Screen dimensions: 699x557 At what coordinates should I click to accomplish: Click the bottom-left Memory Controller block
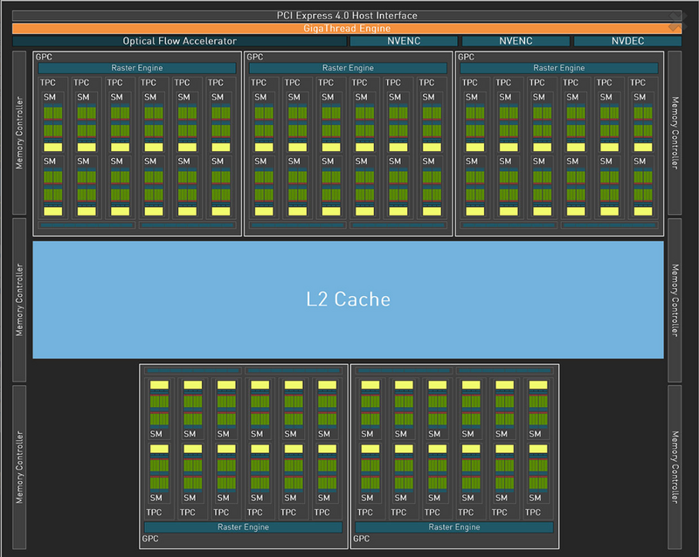(x=19, y=467)
